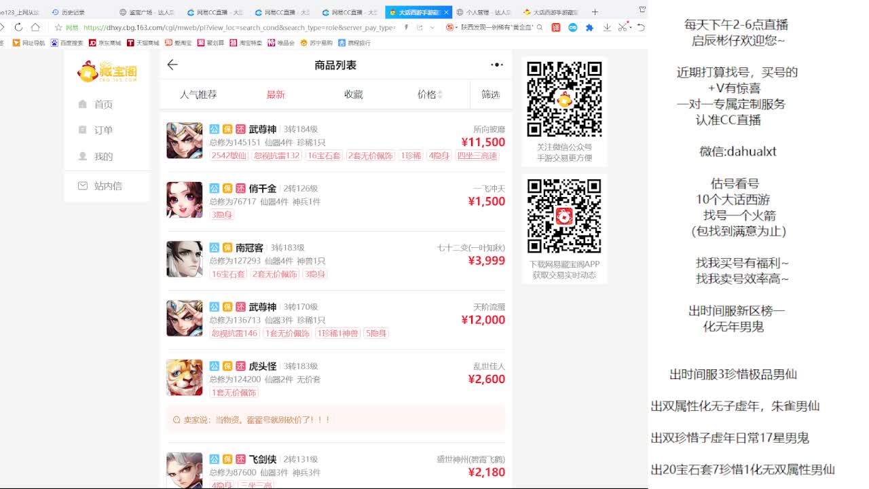Switch to the 鉴宝广场 browser tab
Screen dimensions: 869x489
click(x=147, y=12)
